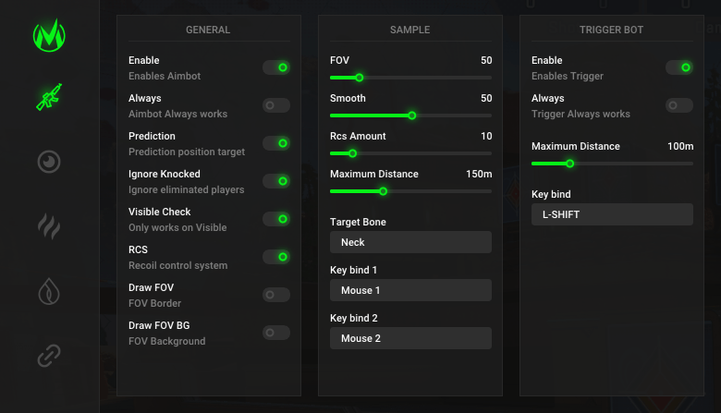The height and width of the screenshot is (413, 721).
Task: Click the Rcs Amount slider handle
Action: tap(352, 153)
